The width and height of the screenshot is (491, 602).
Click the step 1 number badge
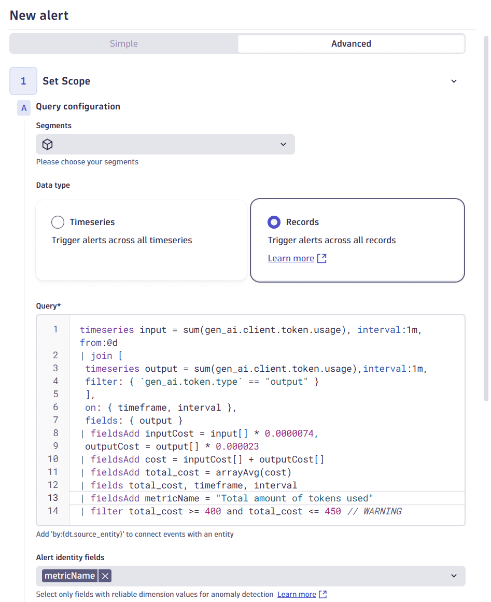(x=23, y=81)
